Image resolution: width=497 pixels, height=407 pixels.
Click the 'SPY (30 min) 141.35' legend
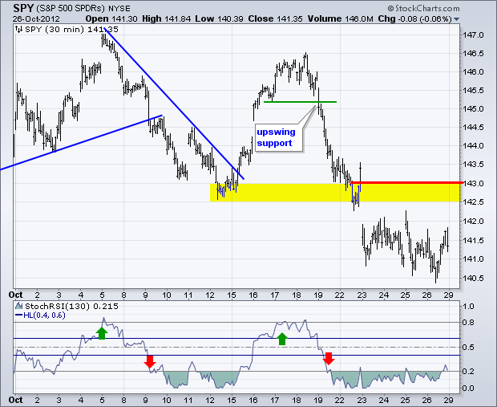[71, 30]
